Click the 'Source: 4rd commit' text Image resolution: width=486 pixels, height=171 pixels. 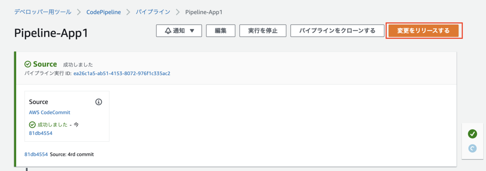click(x=72, y=154)
